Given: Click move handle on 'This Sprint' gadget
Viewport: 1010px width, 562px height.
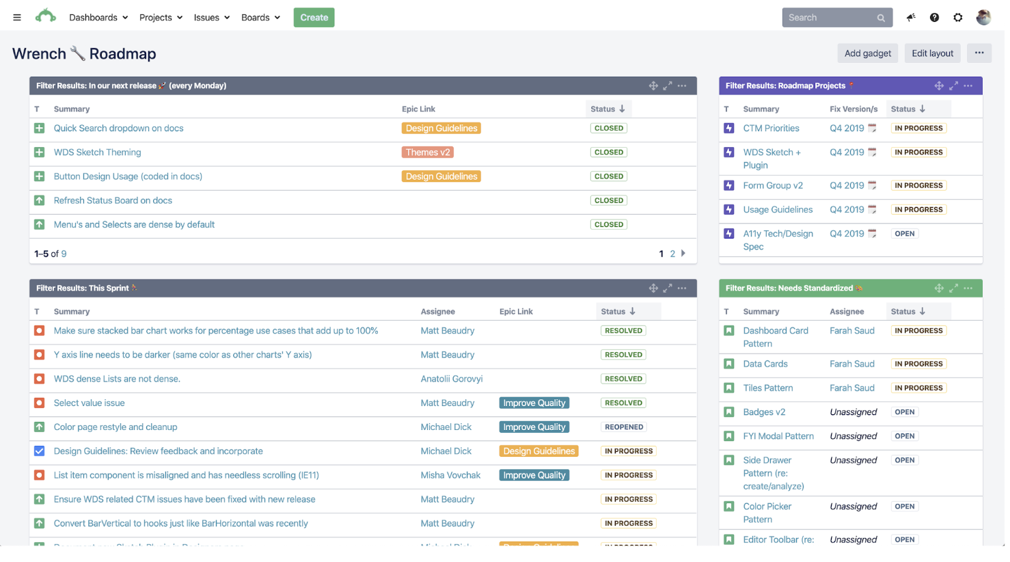Looking at the screenshot, I should pyautogui.click(x=653, y=289).
